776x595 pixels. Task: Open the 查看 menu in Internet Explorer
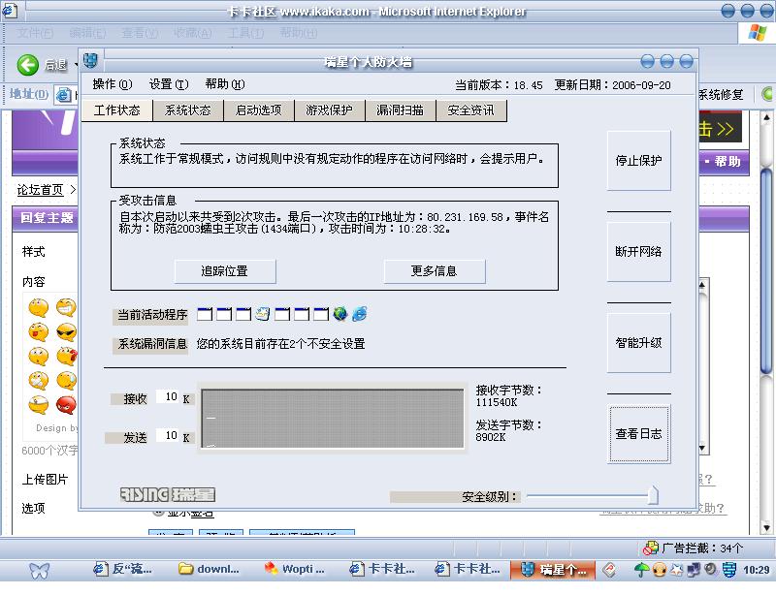coord(140,33)
